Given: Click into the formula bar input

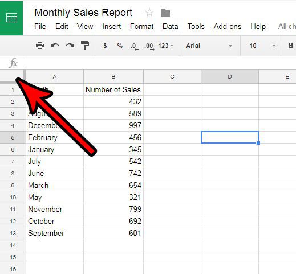Looking at the screenshot, I should [161, 63].
